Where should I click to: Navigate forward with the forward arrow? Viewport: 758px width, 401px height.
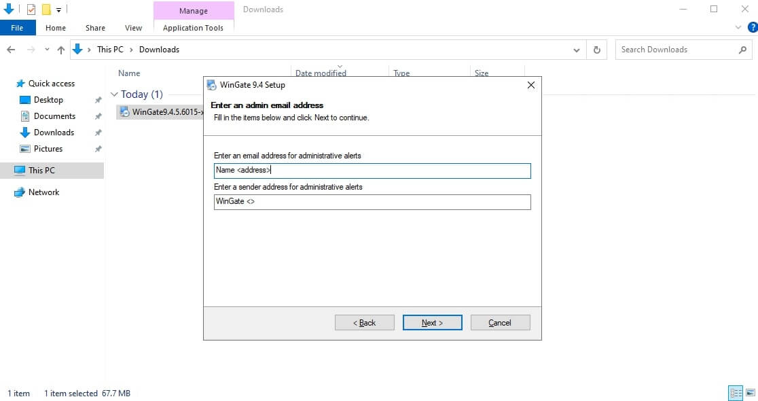click(x=31, y=50)
